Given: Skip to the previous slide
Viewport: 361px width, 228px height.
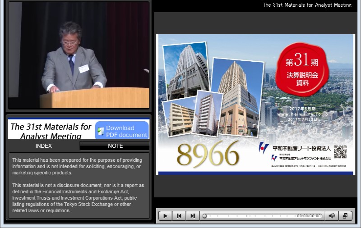Looking at the screenshot, I should pyautogui.click(x=179, y=216).
